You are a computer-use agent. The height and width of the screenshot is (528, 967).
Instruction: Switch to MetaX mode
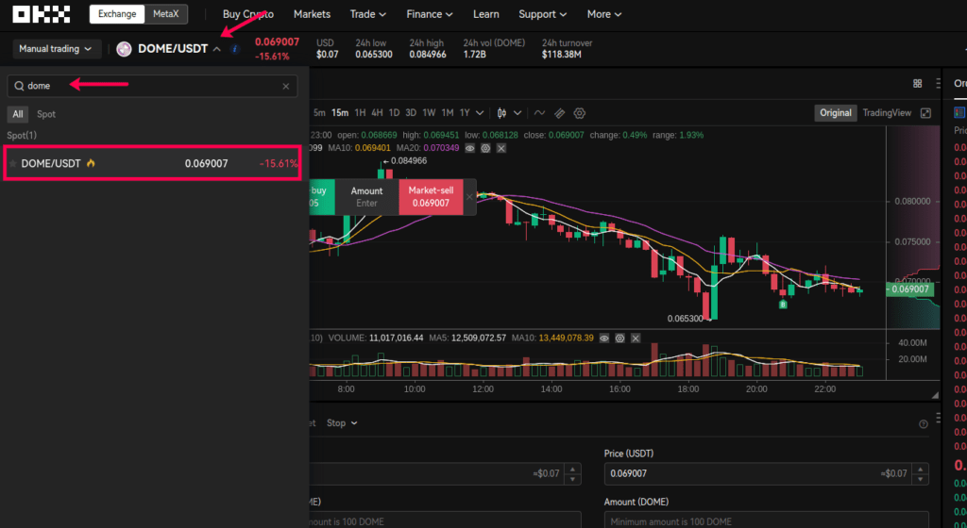point(166,14)
